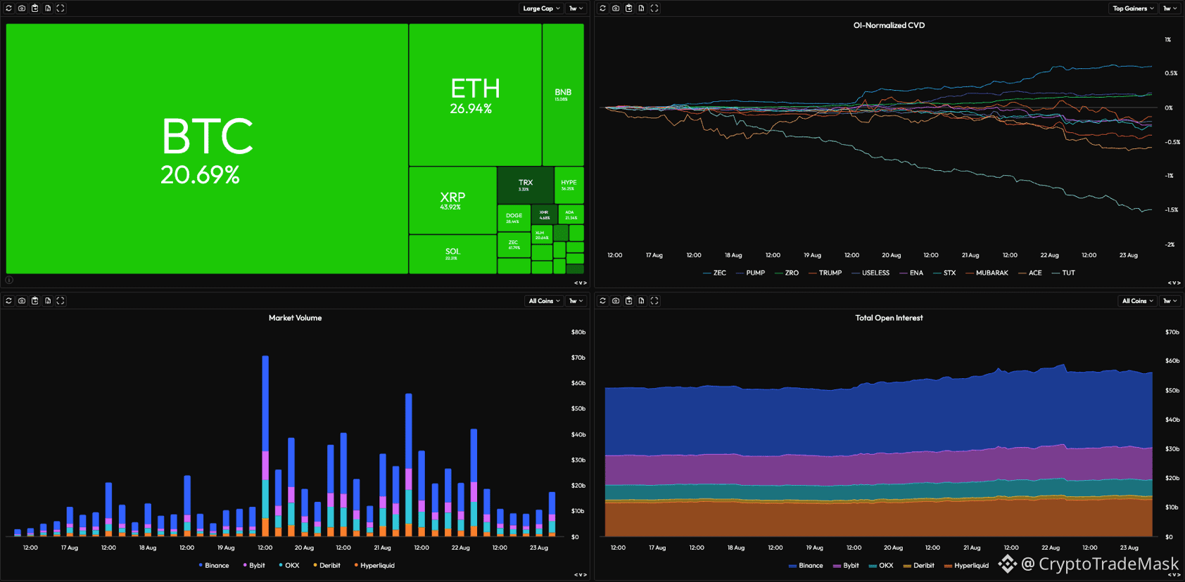Select the ETH tile in the heatmap
The height and width of the screenshot is (582, 1185).
pyautogui.click(x=476, y=95)
